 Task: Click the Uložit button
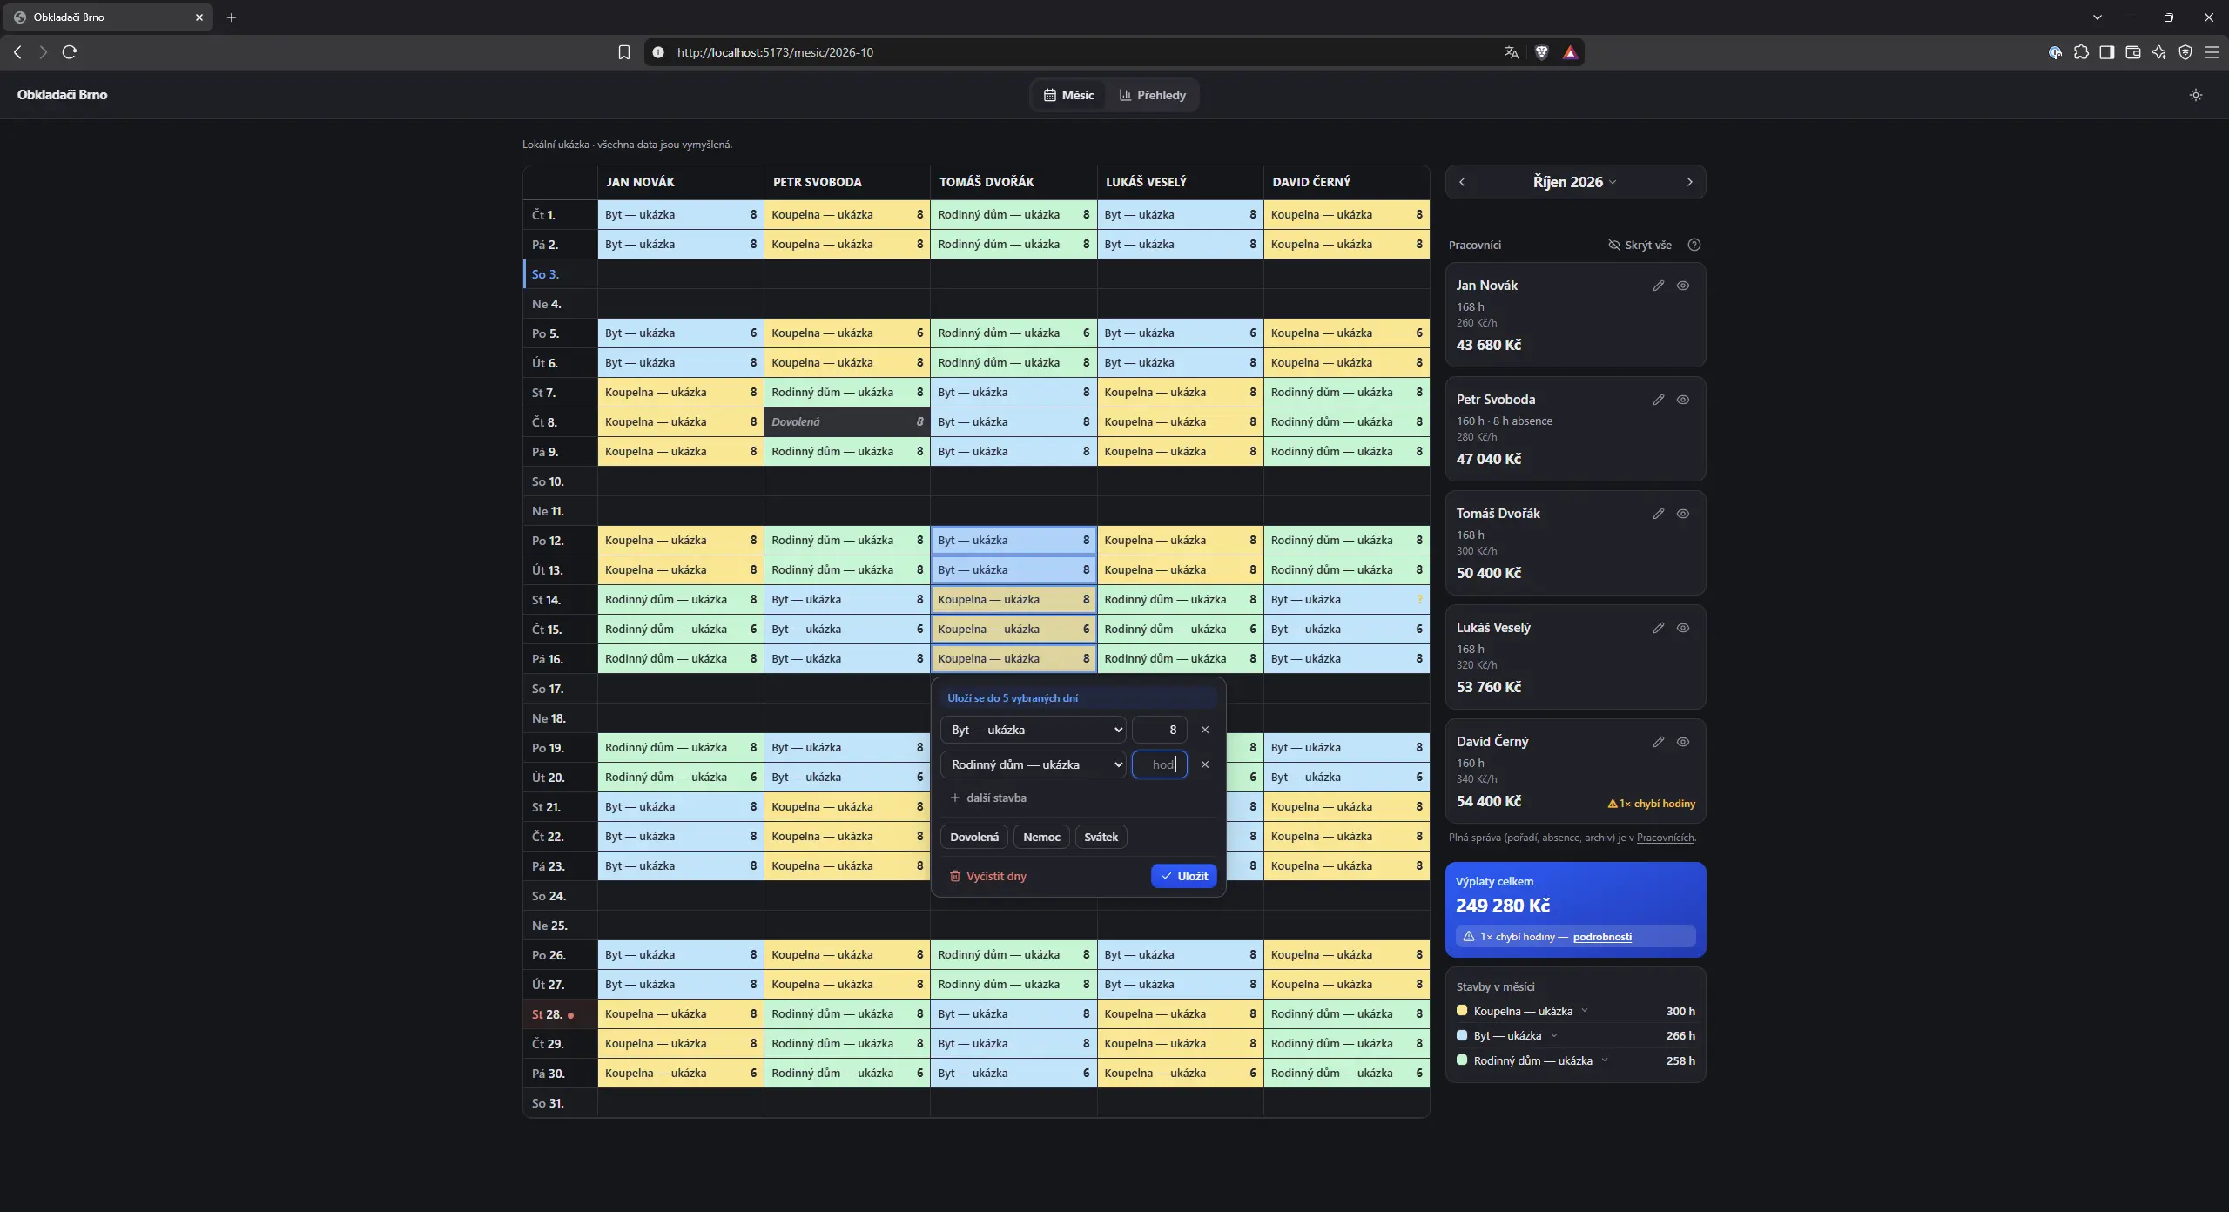point(1183,876)
